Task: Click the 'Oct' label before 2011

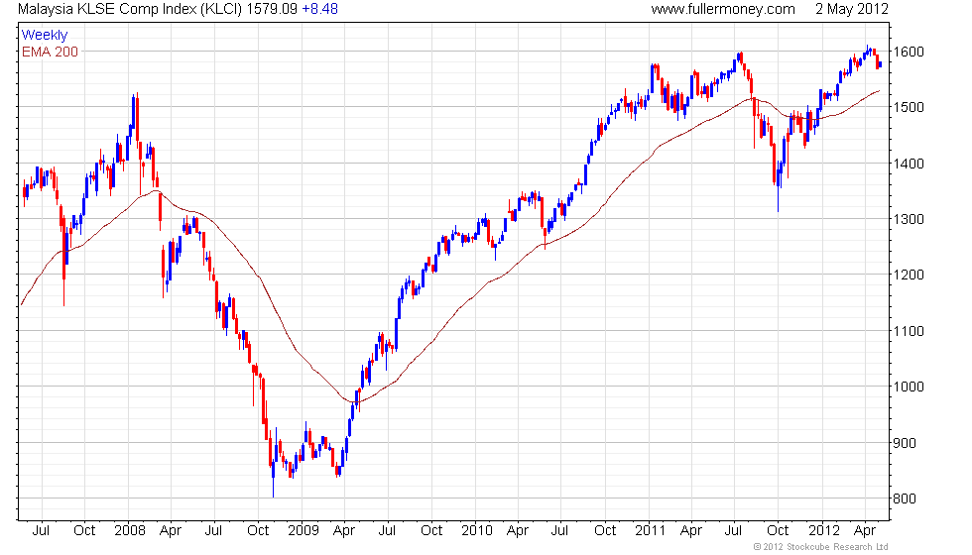Action: click(605, 531)
